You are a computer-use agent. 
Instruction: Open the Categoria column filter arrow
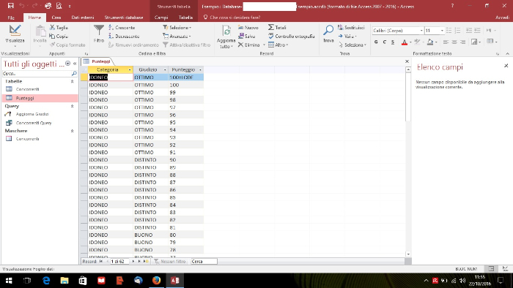click(x=130, y=69)
